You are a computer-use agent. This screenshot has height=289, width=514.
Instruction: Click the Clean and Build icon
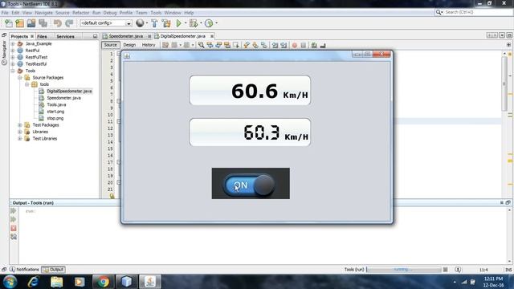click(166, 23)
